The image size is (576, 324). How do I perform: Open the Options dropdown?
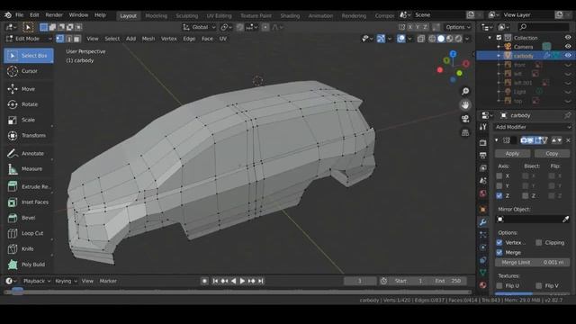coord(457,27)
